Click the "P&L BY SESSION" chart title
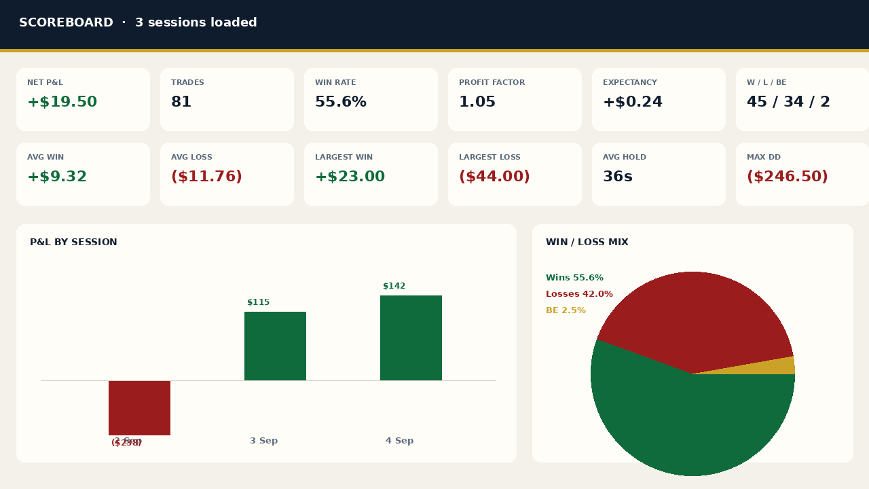The image size is (869, 489). pos(73,242)
